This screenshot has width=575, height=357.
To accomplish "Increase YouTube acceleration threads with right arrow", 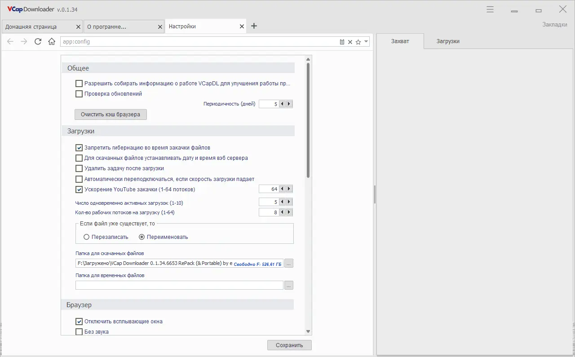I will pyautogui.click(x=289, y=189).
